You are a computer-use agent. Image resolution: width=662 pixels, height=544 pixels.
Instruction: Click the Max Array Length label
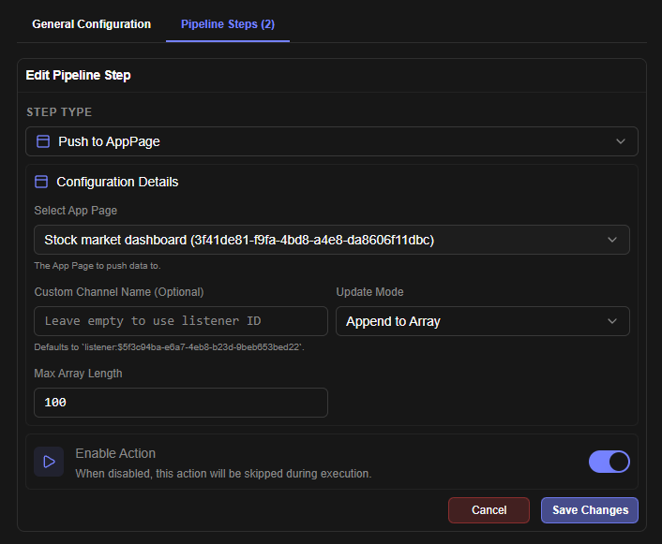pos(78,374)
